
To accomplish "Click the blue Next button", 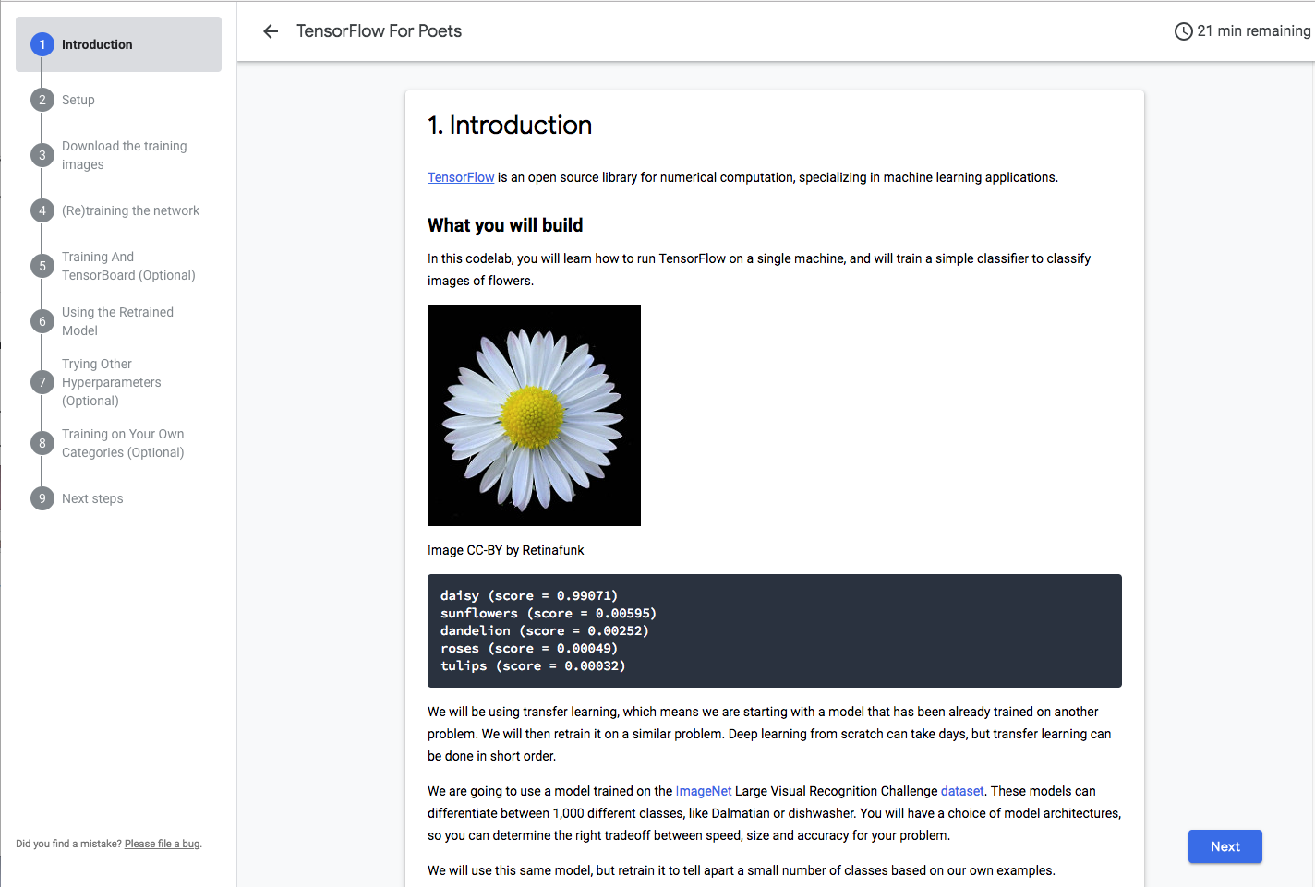I will click(x=1225, y=846).
